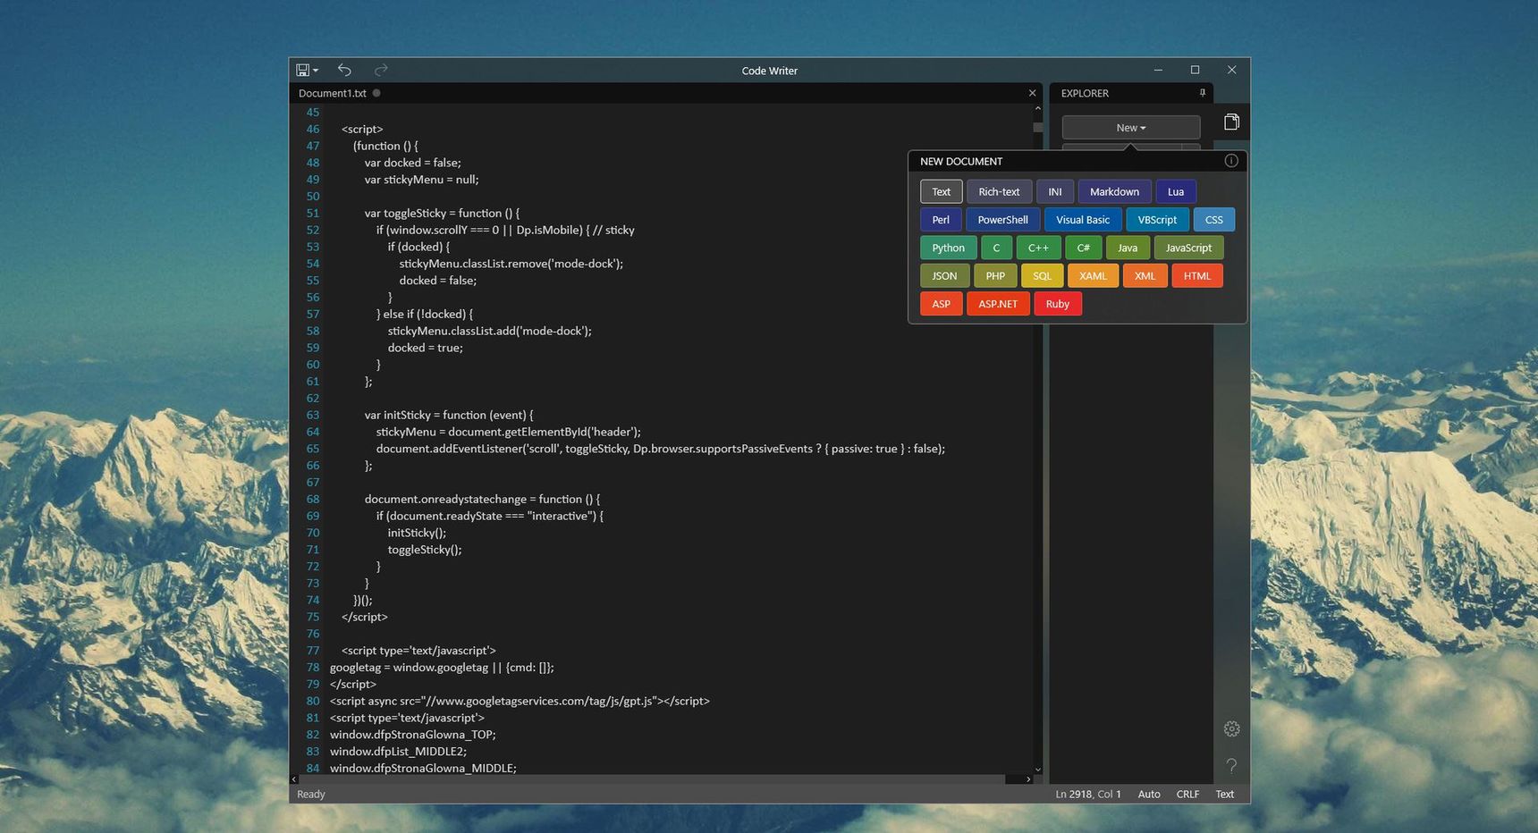Screen dimensions: 1538x833
Task: Show info for New Document panel
Action: [x=1231, y=161]
